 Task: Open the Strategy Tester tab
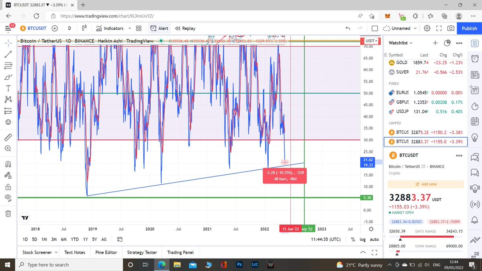(x=142, y=252)
